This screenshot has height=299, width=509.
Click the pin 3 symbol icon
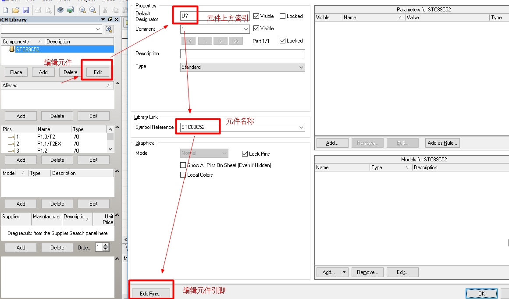11,151
